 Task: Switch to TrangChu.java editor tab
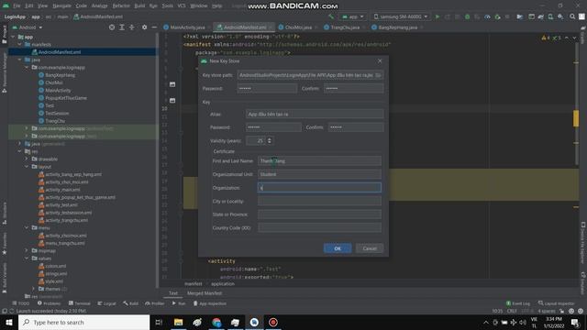(x=345, y=27)
